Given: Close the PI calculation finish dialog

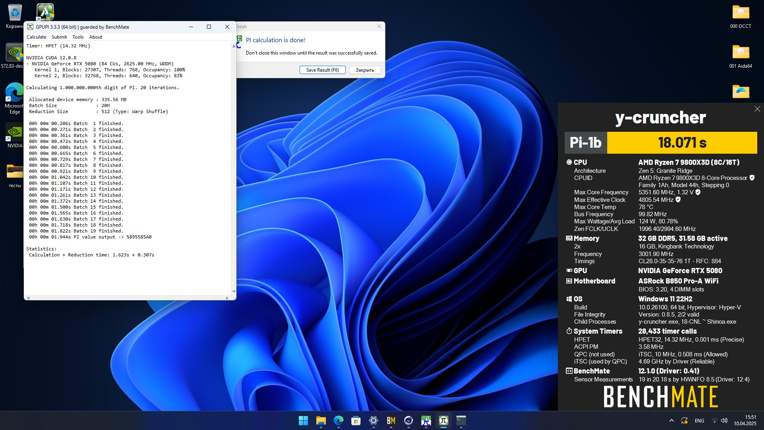Looking at the screenshot, I should pos(379,26).
